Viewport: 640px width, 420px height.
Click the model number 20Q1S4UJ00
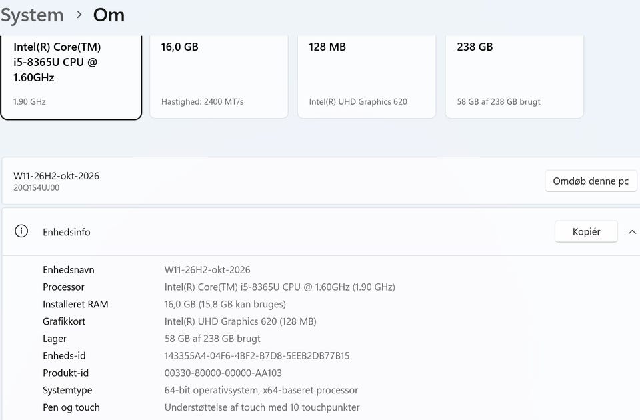[x=36, y=188]
